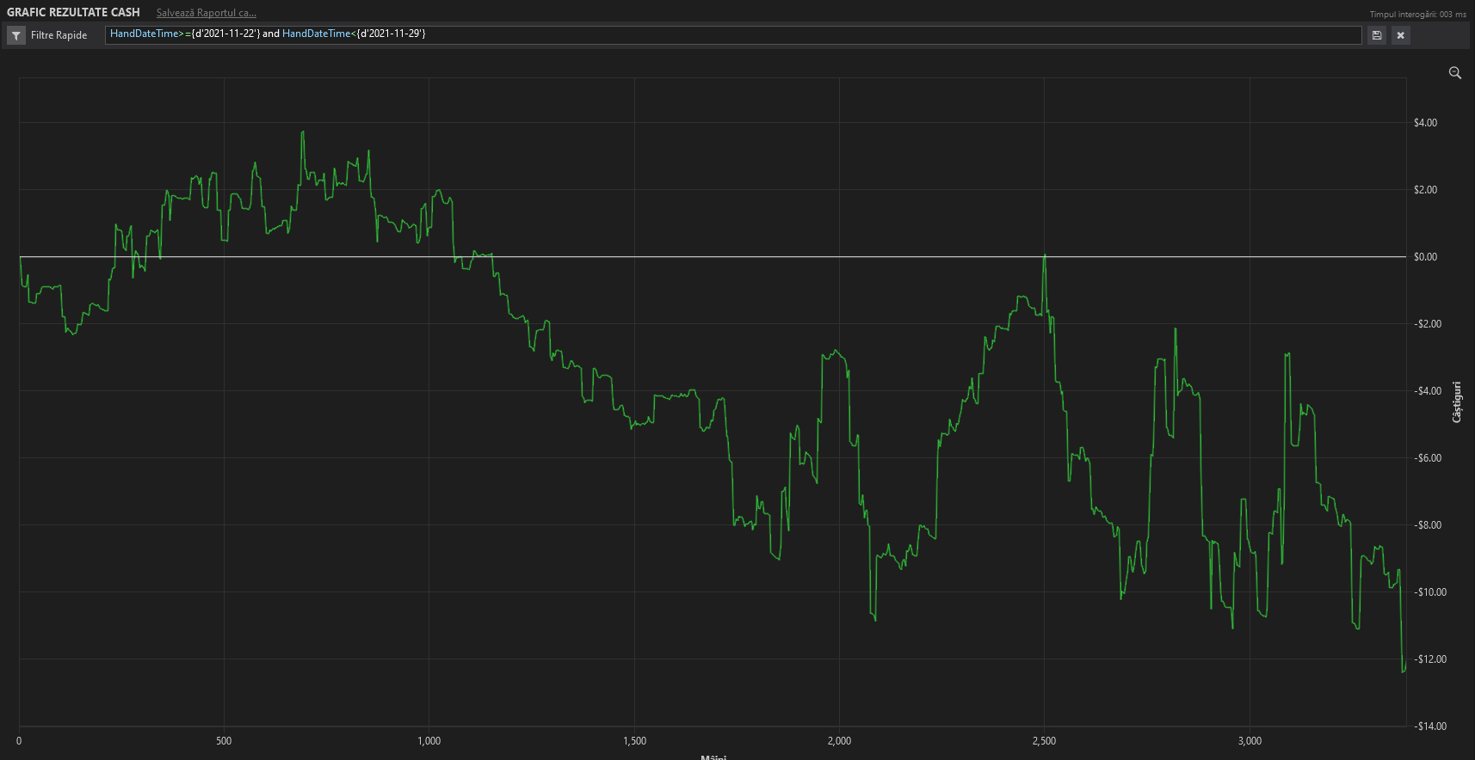Click the GRAFIC REZULTATE CASH title
1475x760 pixels.
[73, 12]
